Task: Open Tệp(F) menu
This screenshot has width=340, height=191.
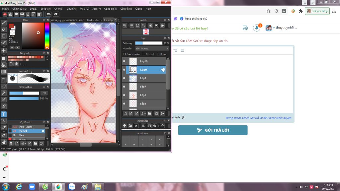Action: (5, 9)
